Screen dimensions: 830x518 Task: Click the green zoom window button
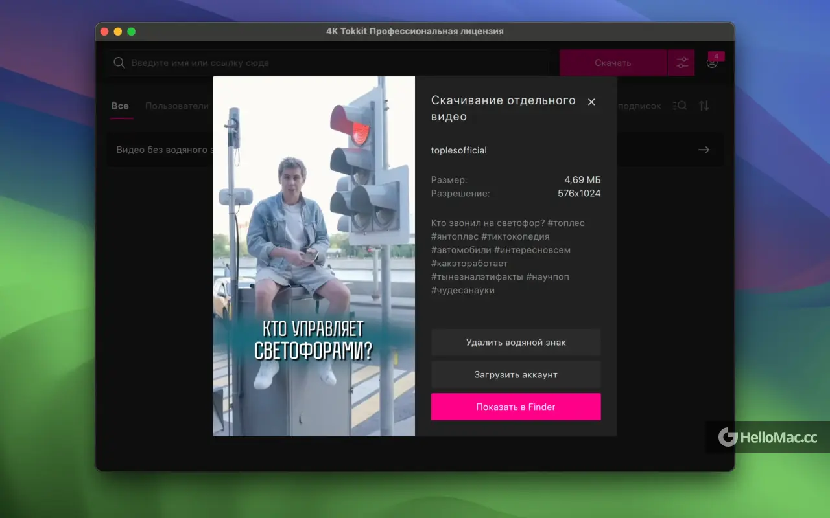132,31
